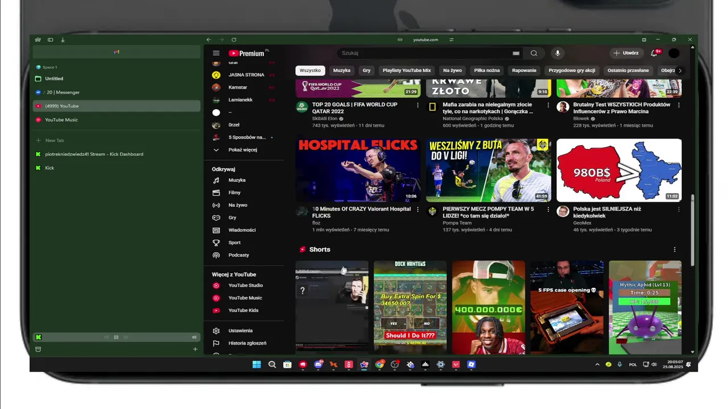Open the on-screen keyboard icon in search box

coord(516,53)
